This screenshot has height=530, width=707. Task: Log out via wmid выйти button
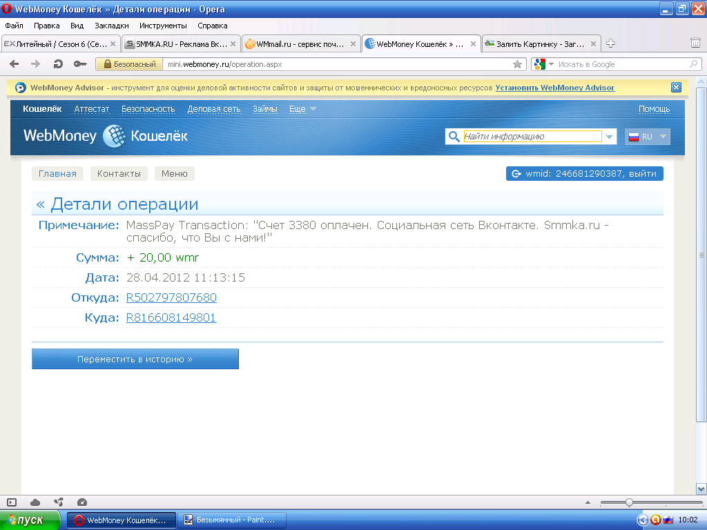(x=584, y=173)
